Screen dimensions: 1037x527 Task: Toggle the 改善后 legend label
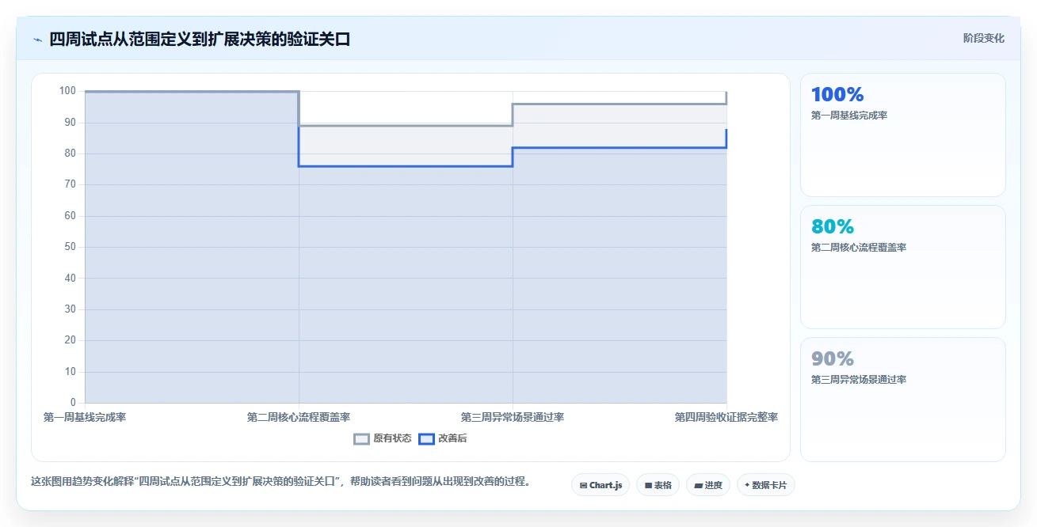(x=452, y=438)
